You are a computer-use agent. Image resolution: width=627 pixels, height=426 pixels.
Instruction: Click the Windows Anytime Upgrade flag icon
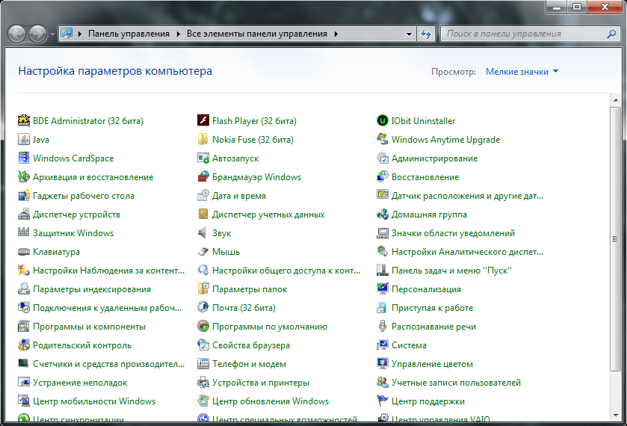coord(383,139)
